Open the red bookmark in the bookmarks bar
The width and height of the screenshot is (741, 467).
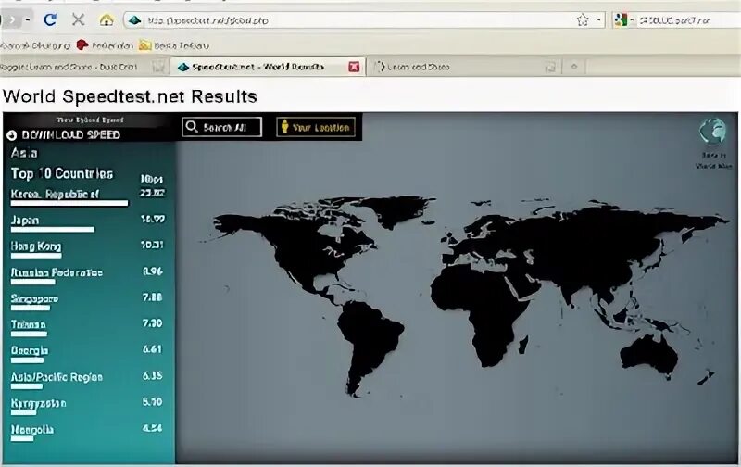point(105,45)
